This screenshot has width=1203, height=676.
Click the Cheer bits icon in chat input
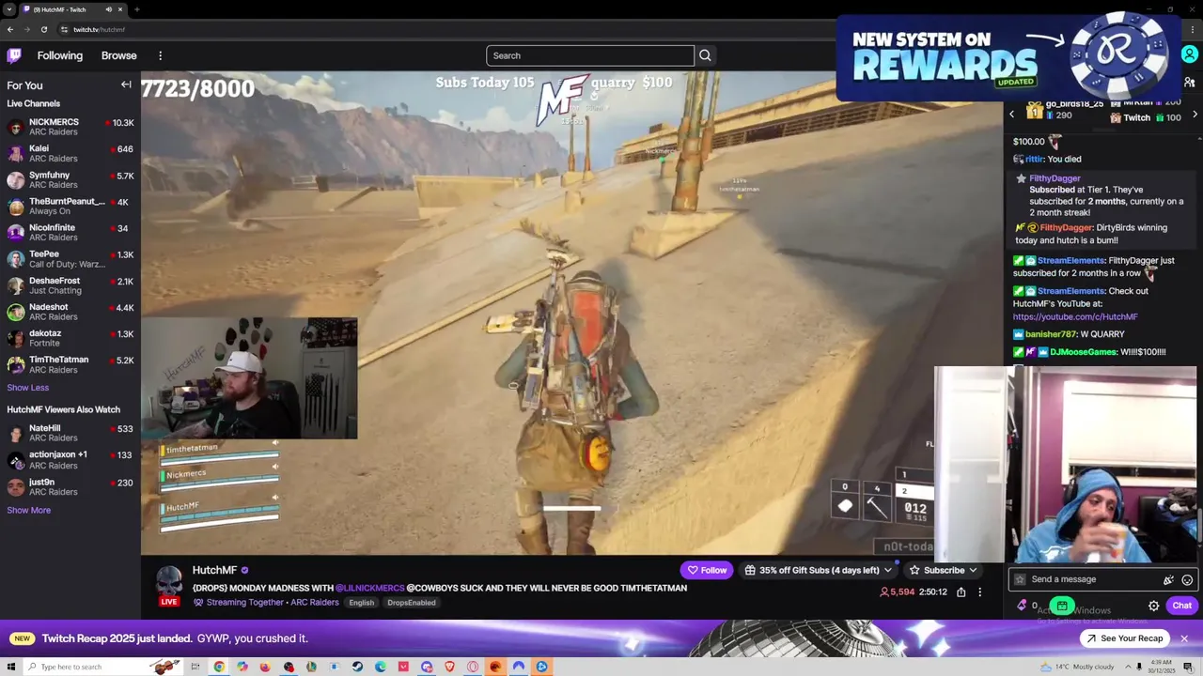pyautogui.click(x=1168, y=580)
